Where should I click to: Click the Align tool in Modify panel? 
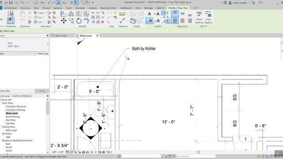pos(64,14)
